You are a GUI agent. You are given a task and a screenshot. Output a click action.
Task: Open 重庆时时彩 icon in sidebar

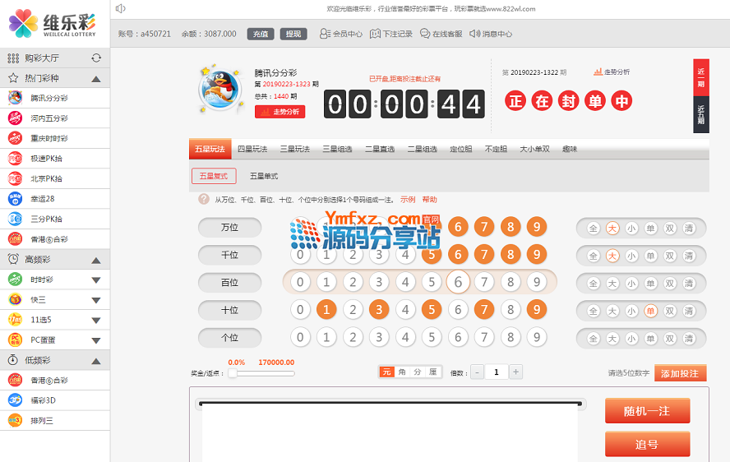coord(15,138)
